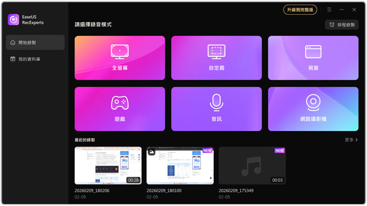Close the RecExperts window
Viewport: 367px width, 206px height.
coord(354,10)
